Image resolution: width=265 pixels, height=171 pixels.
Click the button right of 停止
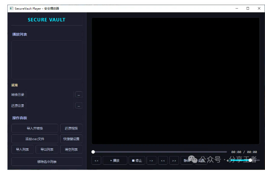151,160
